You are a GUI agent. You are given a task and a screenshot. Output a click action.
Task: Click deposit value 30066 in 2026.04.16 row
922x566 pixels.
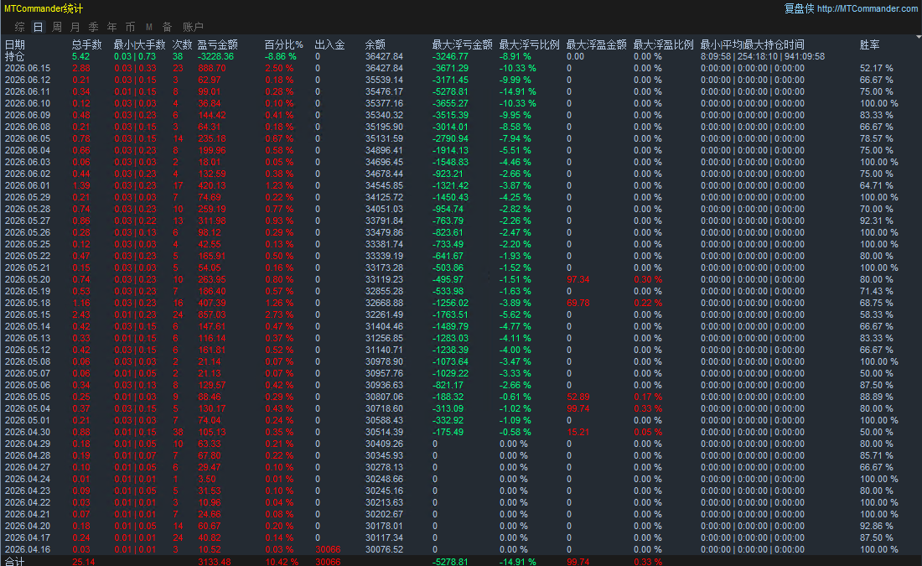click(328, 549)
